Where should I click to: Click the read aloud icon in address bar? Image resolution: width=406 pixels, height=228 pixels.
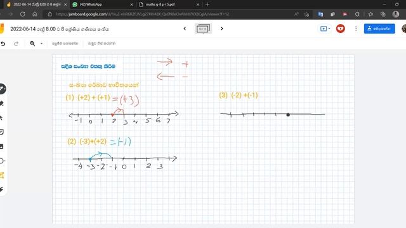coord(296,14)
